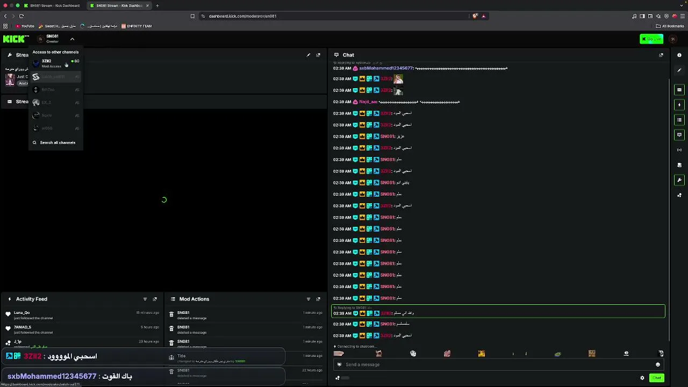Screen dimensions: 688x387
Task: Open Search all channels
Action: pyautogui.click(x=54, y=142)
